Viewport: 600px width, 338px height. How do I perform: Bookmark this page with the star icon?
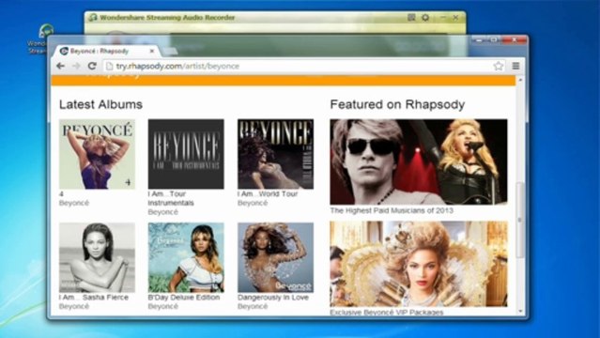(499, 66)
